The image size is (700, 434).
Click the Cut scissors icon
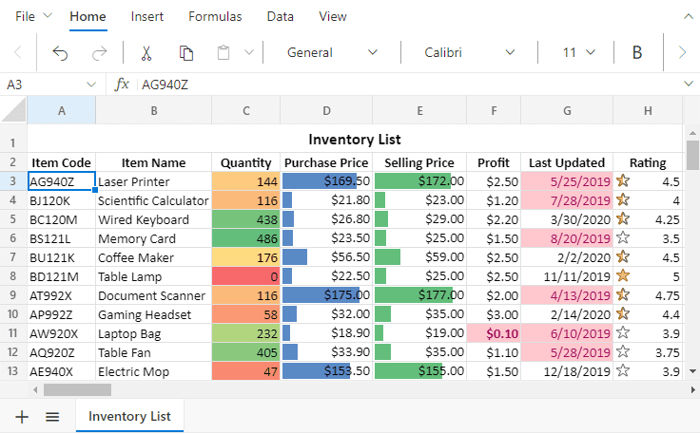[x=146, y=53]
